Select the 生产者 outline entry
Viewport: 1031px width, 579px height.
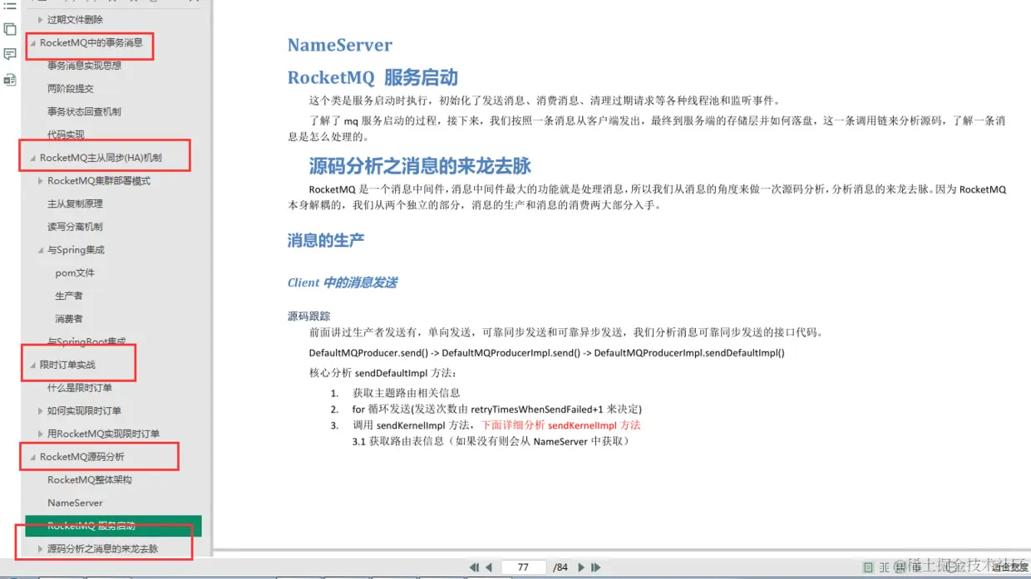coord(69,296)
